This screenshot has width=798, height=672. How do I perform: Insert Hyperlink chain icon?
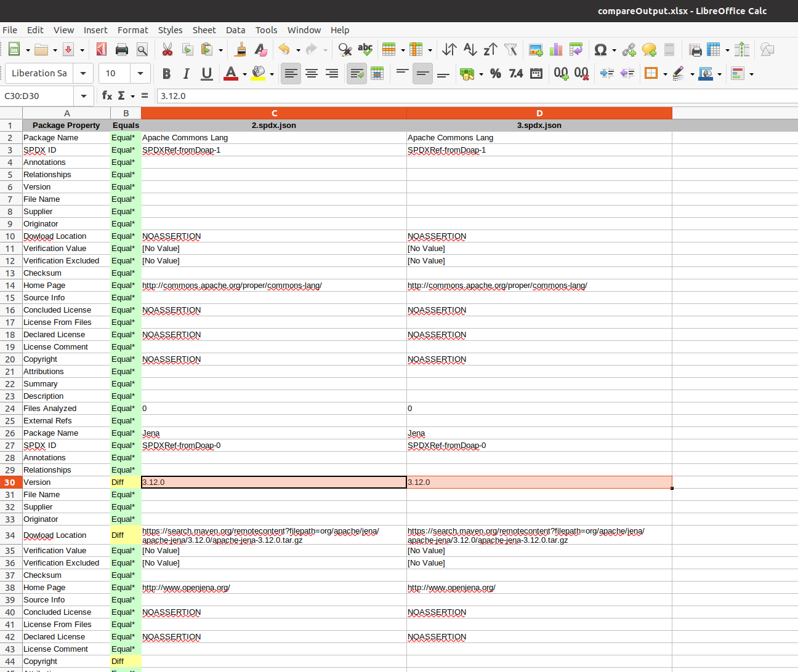pos(629,50)
